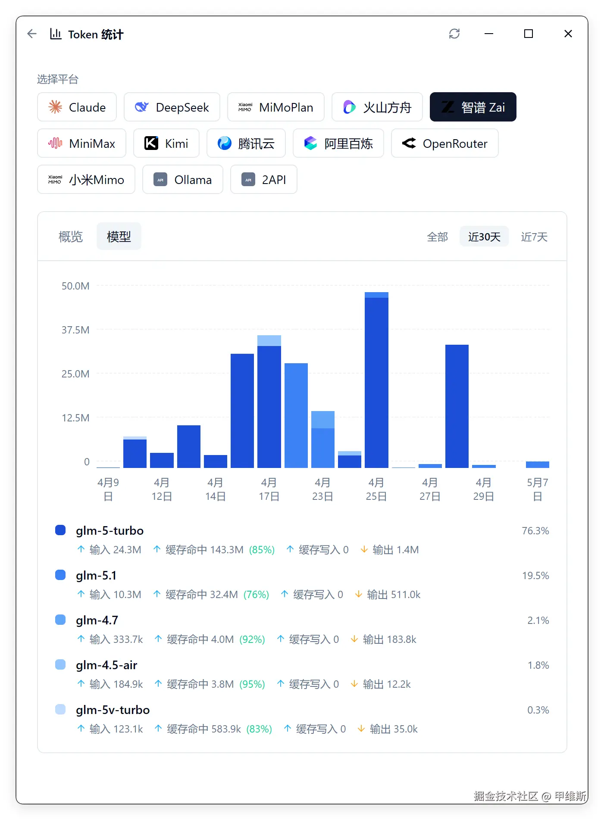Click the glm-5-turbo legend color swatch
Image resolution: width=604 pixels, height=820 pixels.
(x=60, y=530)
